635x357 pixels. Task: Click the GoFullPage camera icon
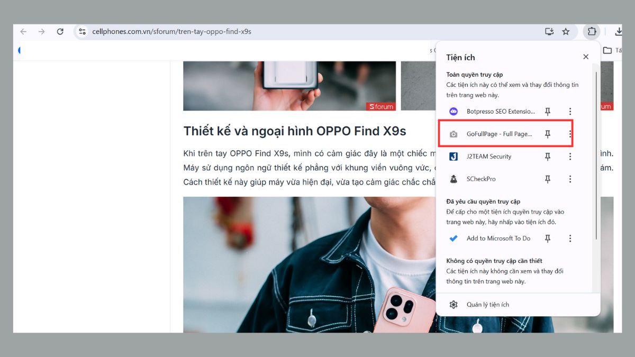click(453, 134)
